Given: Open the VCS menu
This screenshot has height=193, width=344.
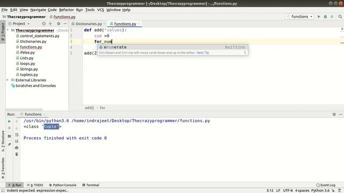Looking at the screenshot, I should click(x=101, y=10).
